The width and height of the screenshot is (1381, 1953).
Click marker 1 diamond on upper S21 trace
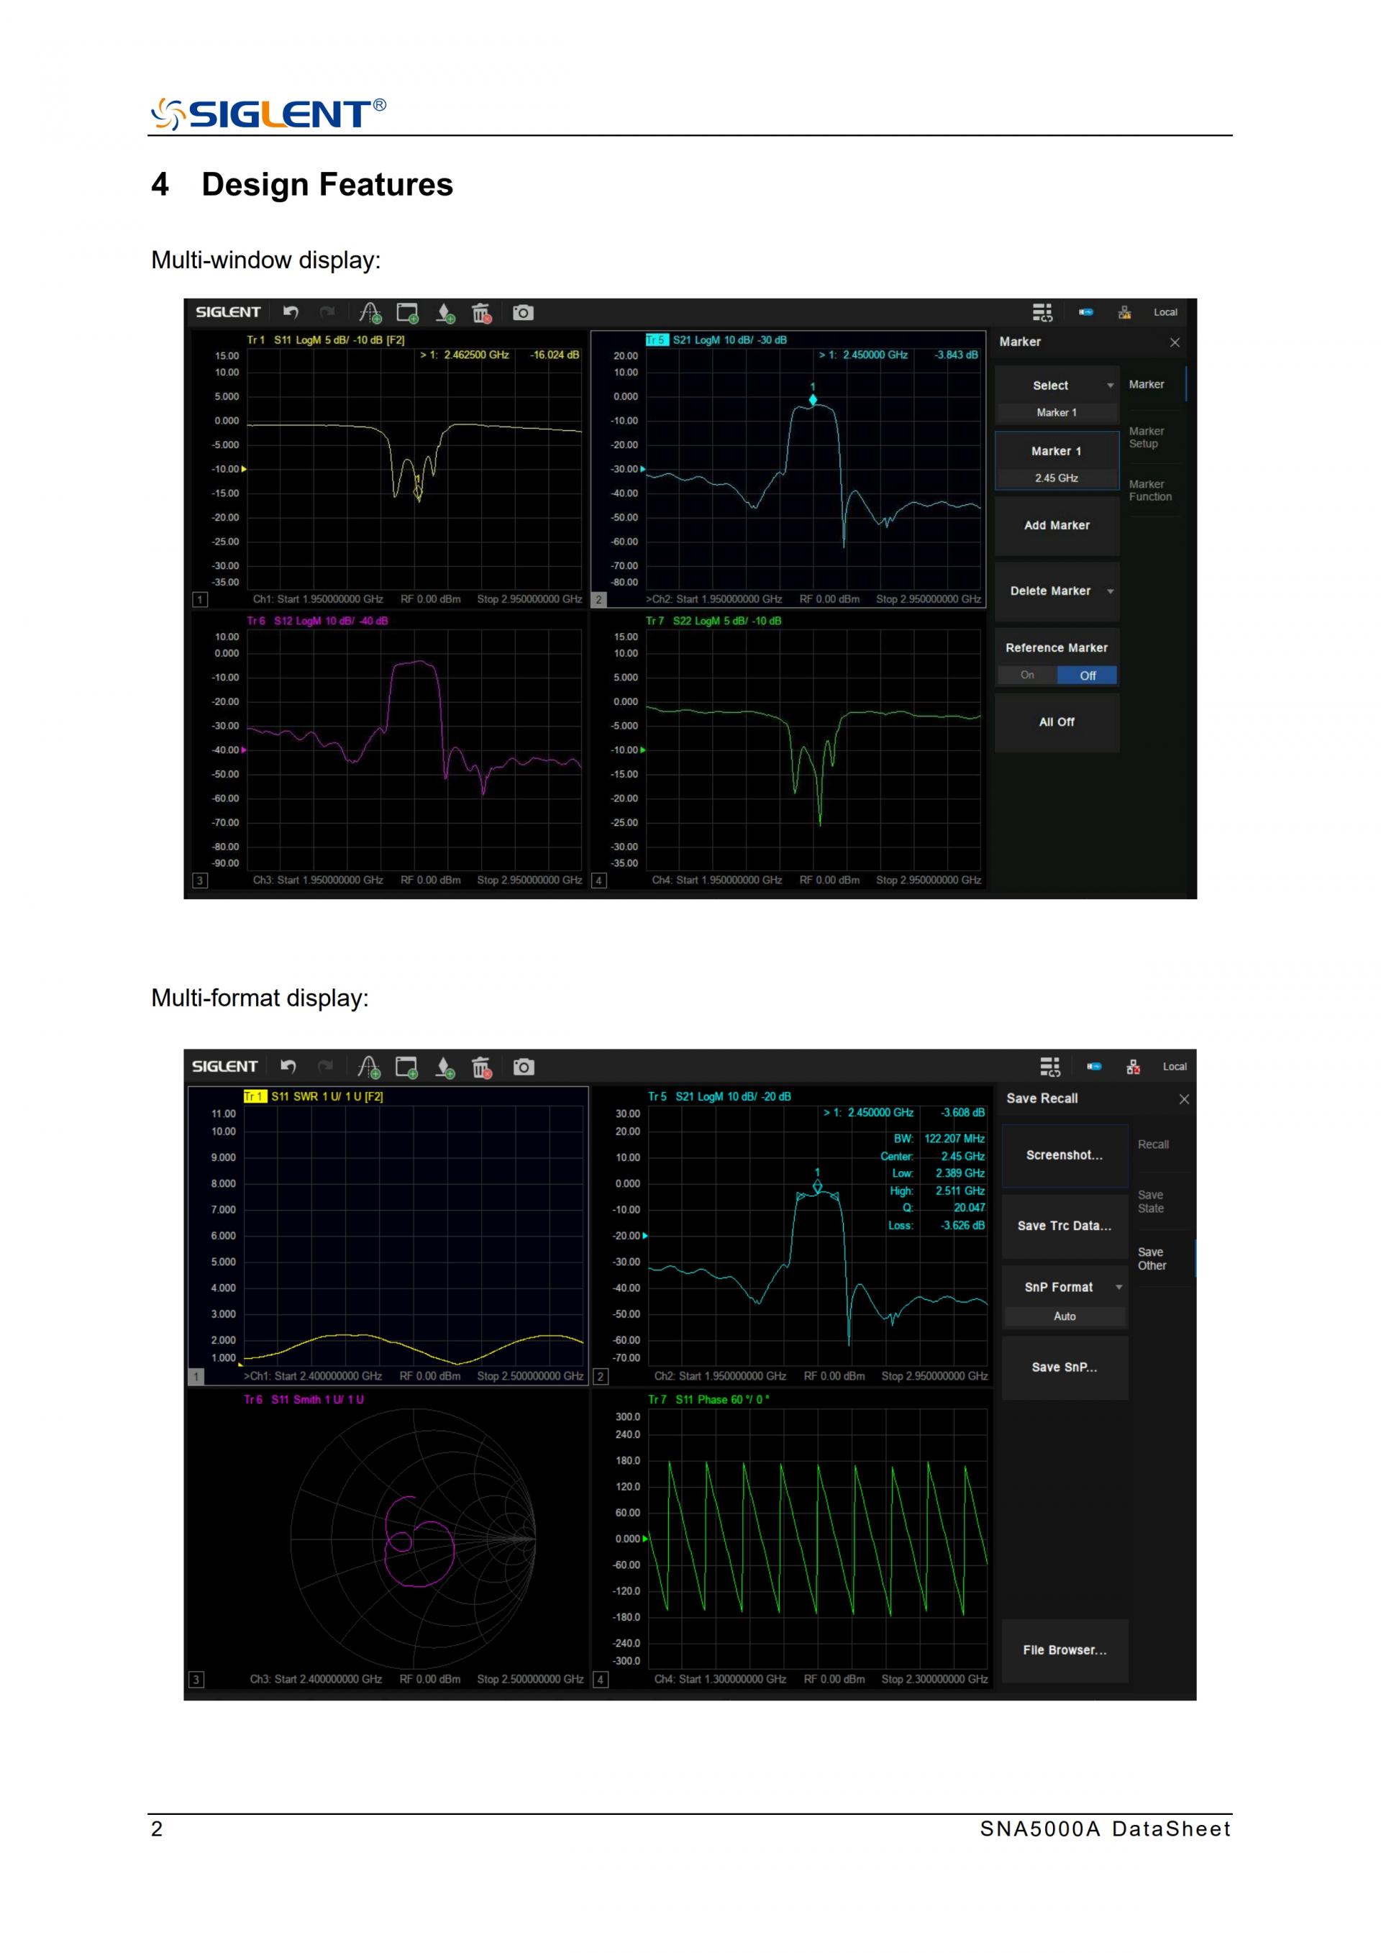[x=813, y=400]
